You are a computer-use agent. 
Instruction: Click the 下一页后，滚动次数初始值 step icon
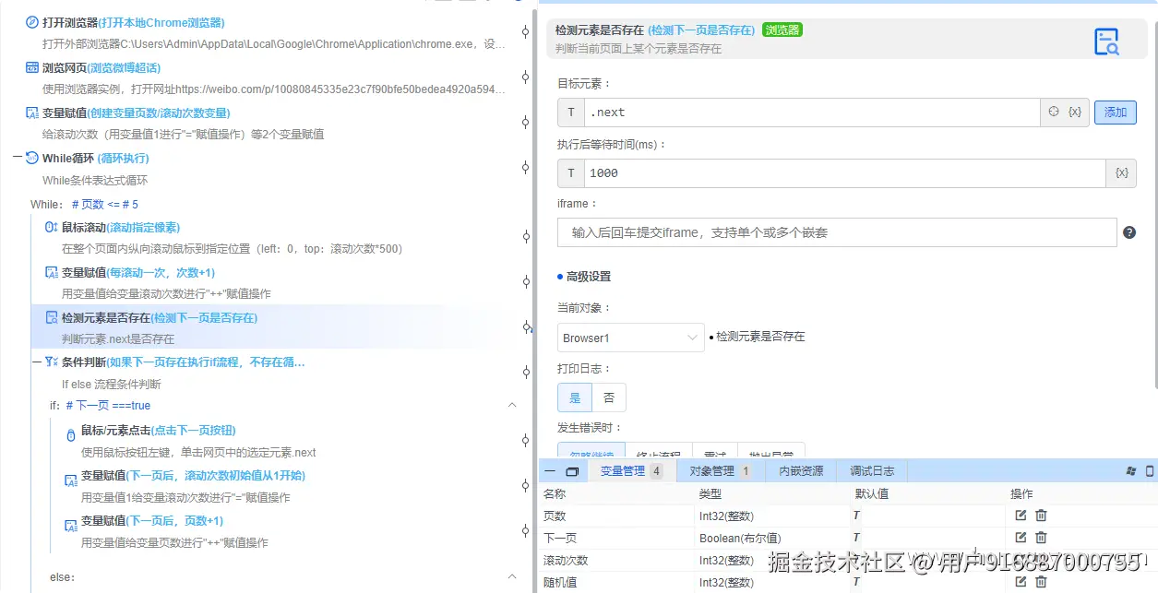tap(70, 480)
